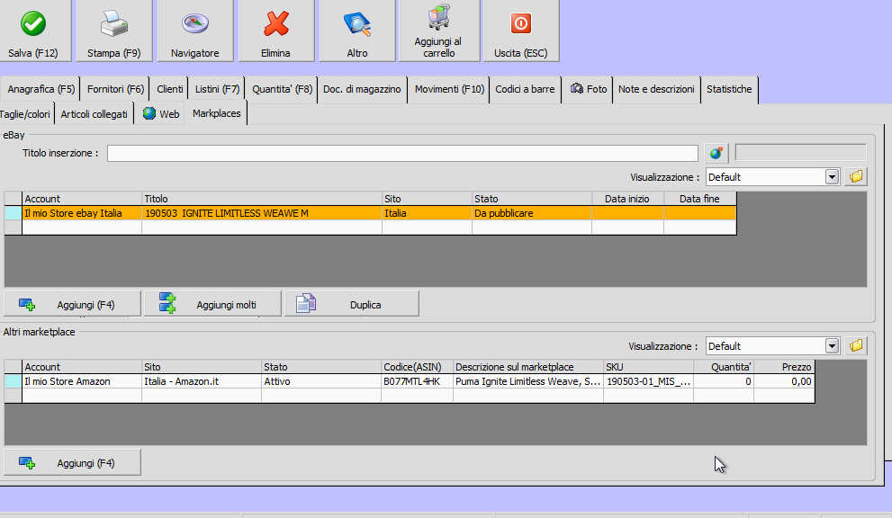
Task: Click Aggiungi (F4) under Altri marketplace
Action: 72,463
